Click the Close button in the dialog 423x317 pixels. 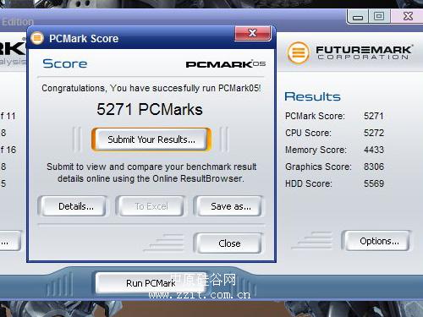coord(229,243)
